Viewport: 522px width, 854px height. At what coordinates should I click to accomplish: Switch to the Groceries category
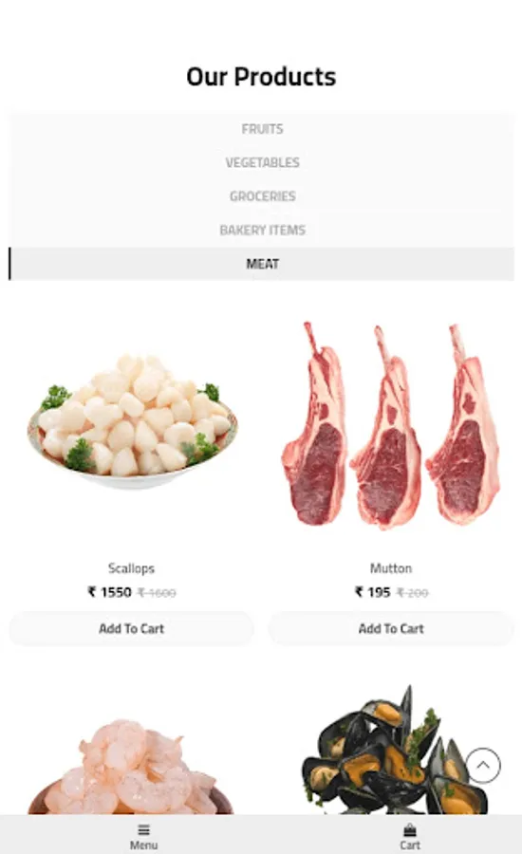262,196
